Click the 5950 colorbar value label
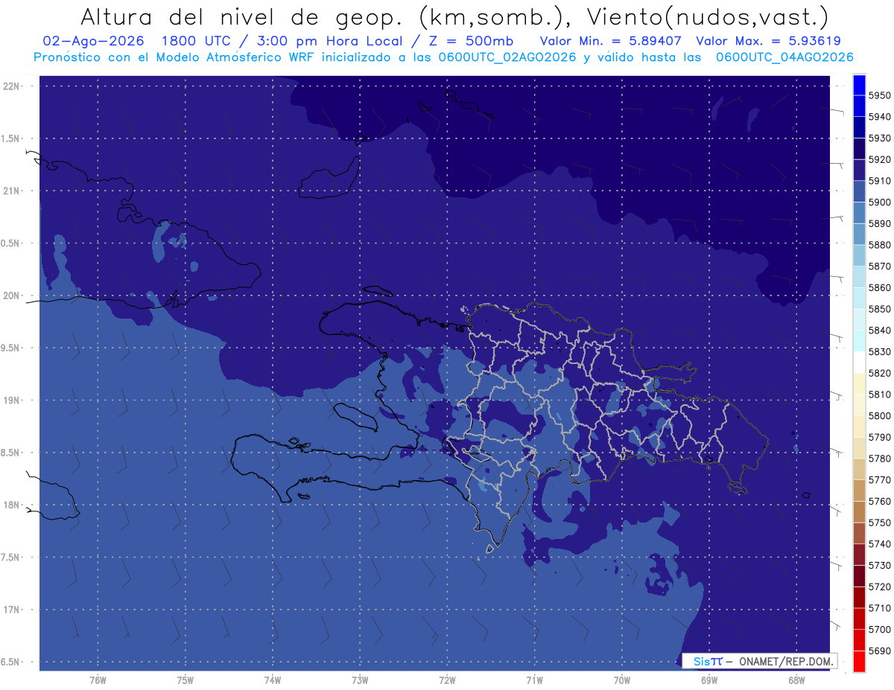Screen dimensions: 894x690 click(880, 95)
